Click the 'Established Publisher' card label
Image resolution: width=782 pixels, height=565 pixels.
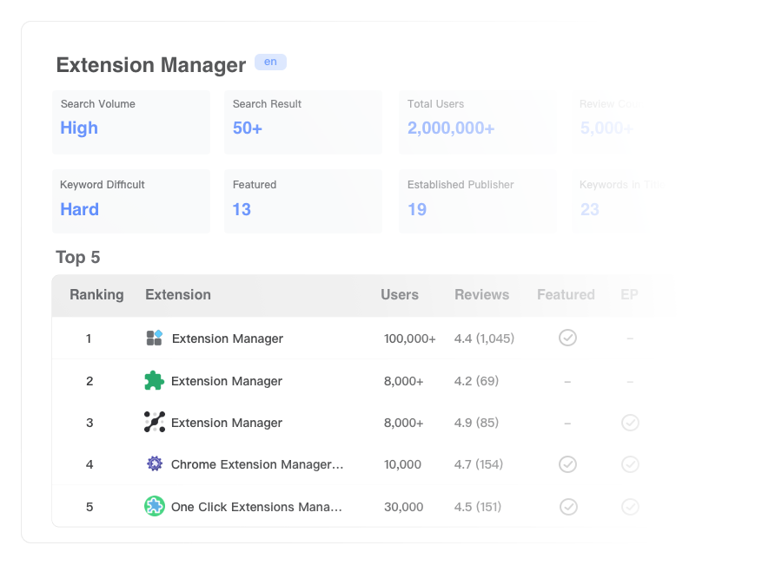(461, 184)
